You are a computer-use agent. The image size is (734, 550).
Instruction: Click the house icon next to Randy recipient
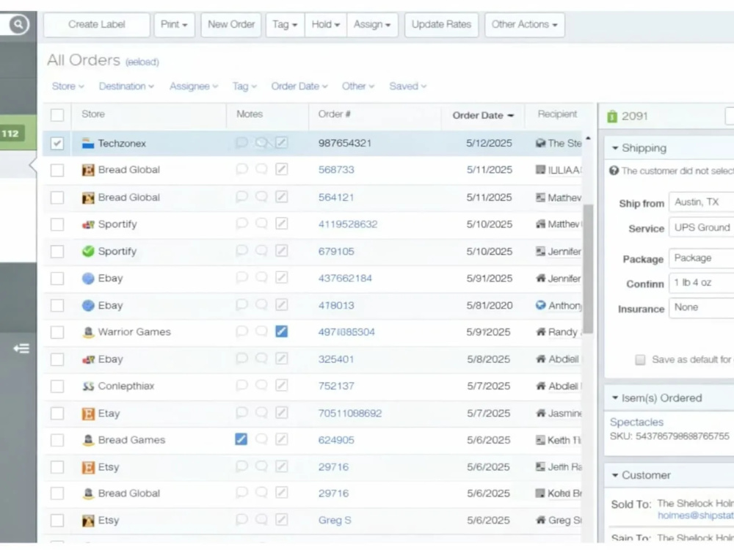(x=541, y=331)
